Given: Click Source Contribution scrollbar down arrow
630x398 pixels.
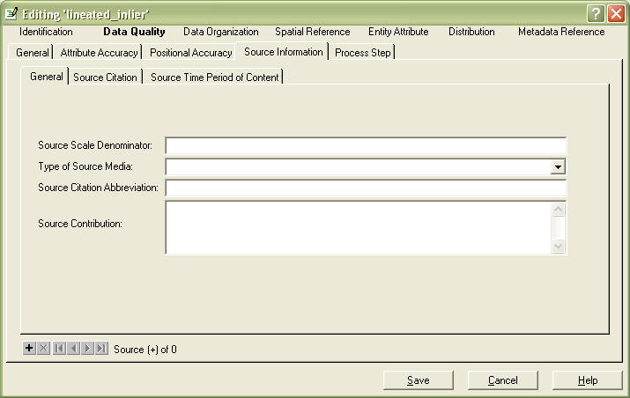Looking at the screenshot, I should tap(558, 247).
